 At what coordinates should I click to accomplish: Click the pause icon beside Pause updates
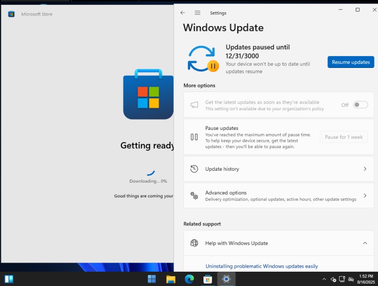tap(194, 137)
